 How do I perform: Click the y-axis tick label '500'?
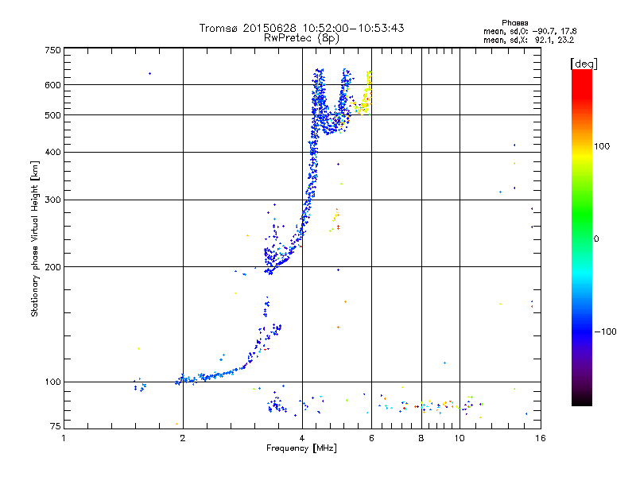(52, 115)
